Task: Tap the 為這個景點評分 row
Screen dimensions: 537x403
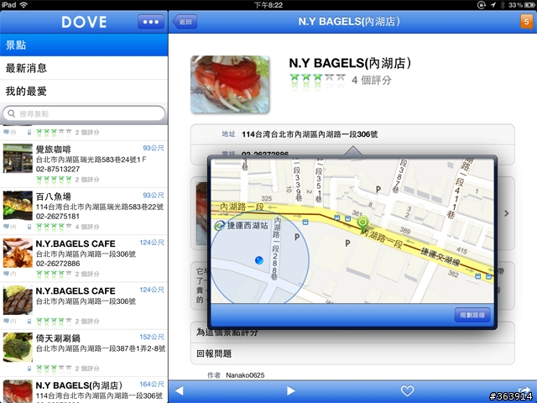Action: [x=352, y=332]
